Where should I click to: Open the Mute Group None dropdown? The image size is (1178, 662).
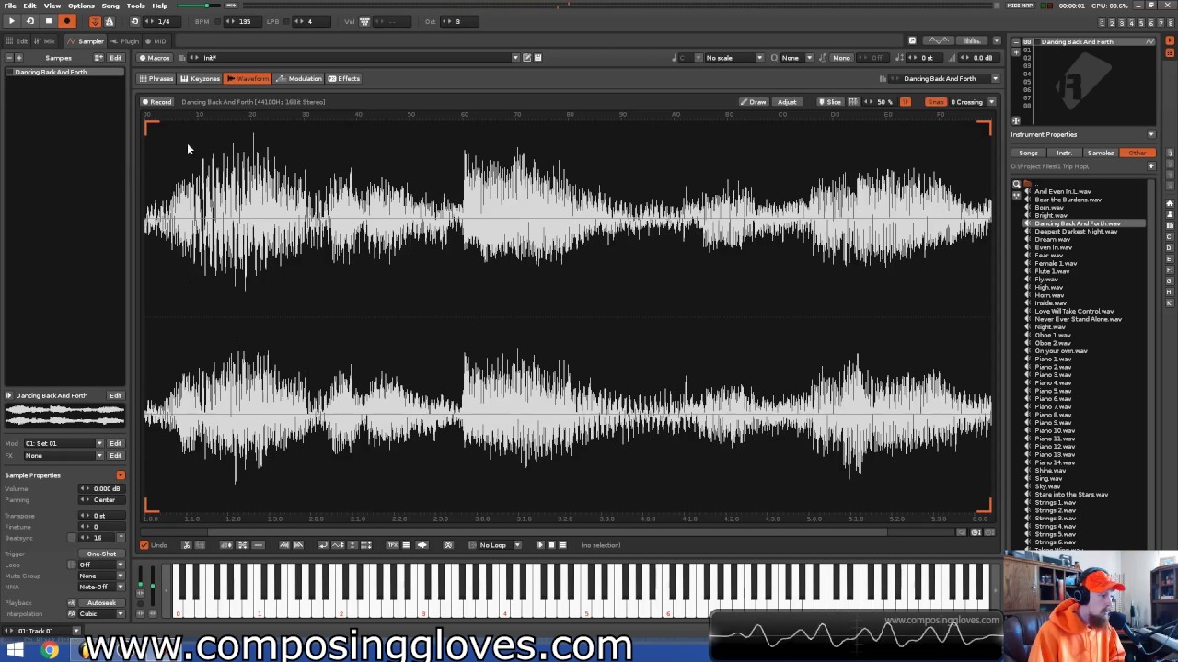click(101, 576)
